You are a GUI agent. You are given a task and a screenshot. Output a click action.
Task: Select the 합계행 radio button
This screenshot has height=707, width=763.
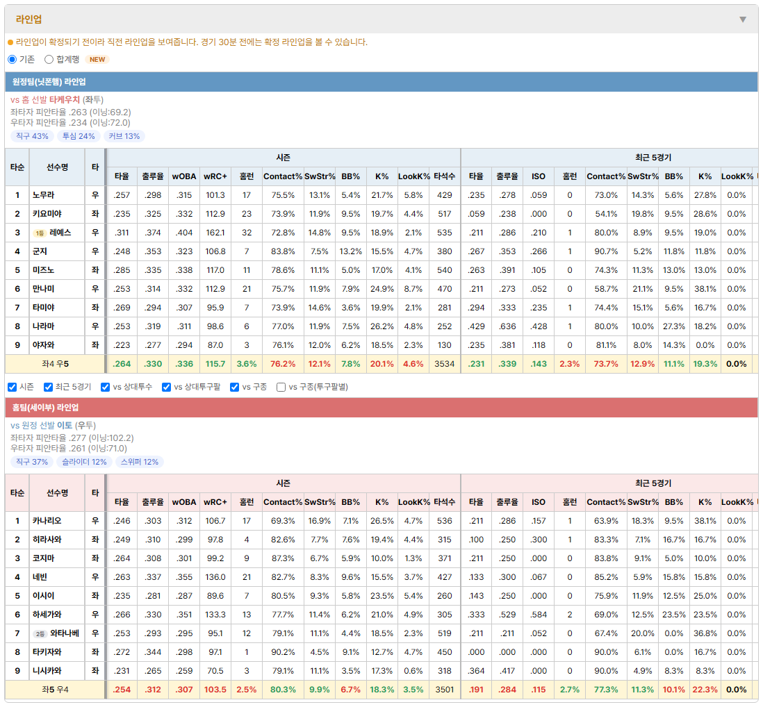49,59
